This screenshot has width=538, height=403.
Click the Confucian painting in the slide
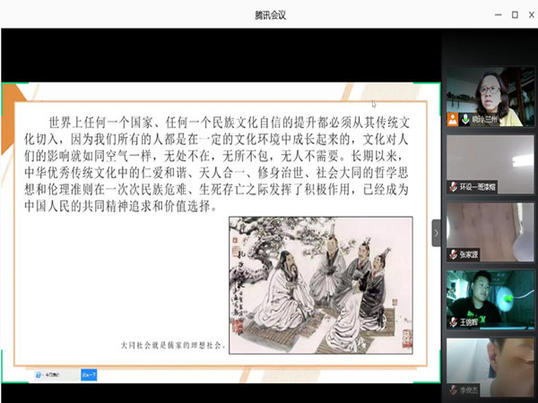point(320,285)
